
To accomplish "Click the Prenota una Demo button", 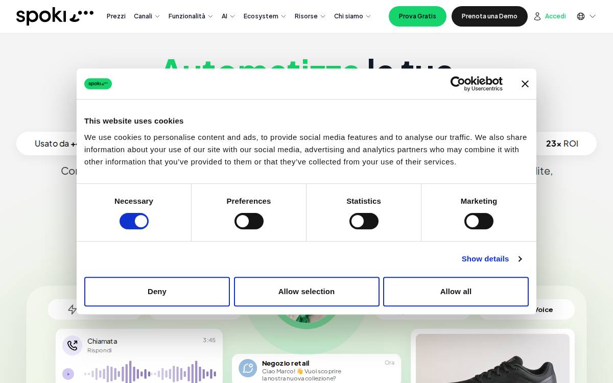I will click(x=489, y=16).
